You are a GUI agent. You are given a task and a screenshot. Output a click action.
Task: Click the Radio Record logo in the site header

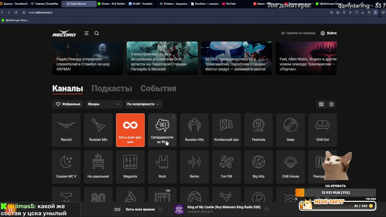[x=64, y=33]
